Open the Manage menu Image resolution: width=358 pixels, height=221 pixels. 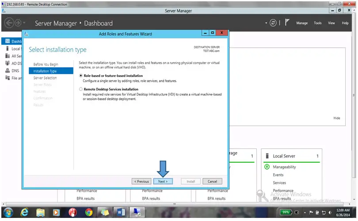pos(302,23)
